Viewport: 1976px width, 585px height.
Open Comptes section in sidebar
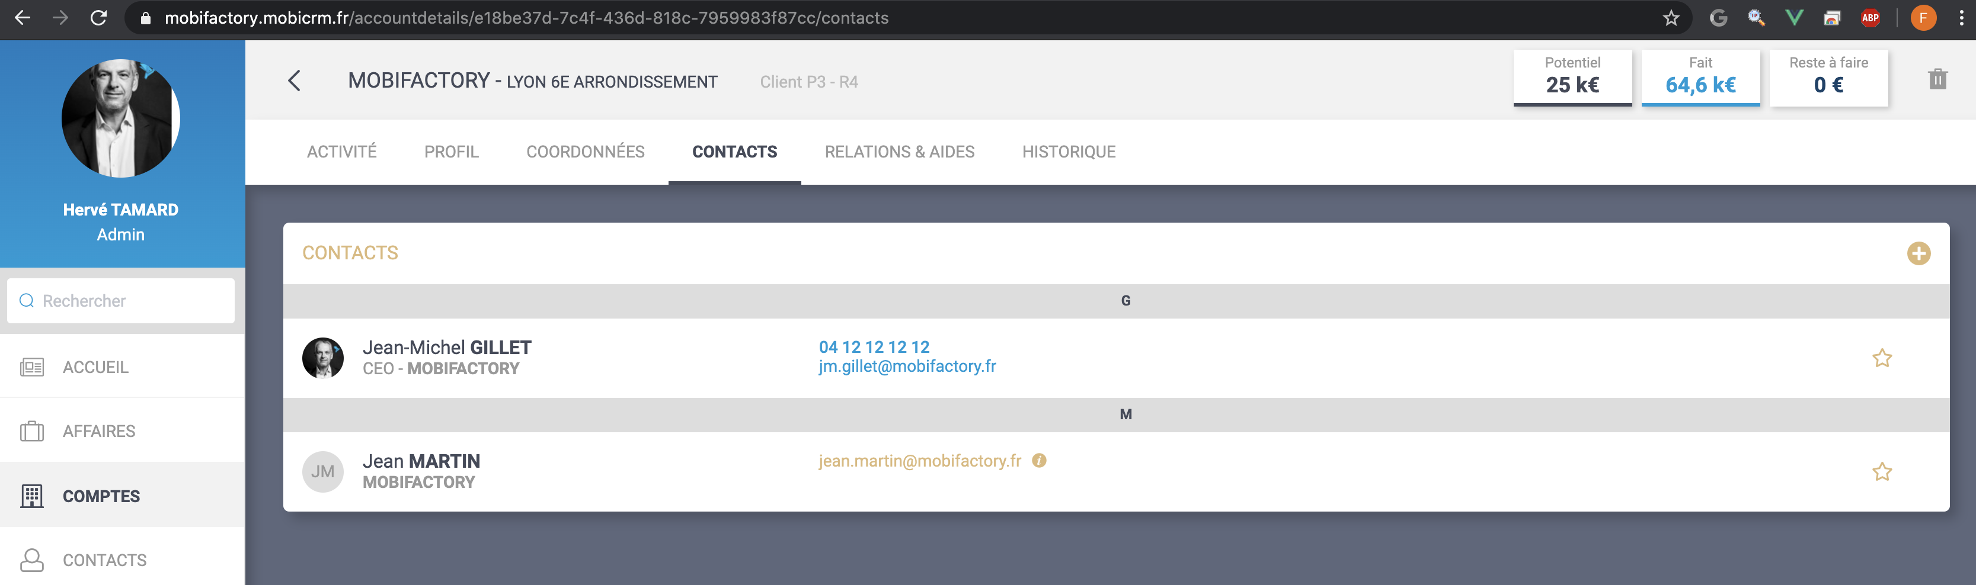click(x=101, y=496)
